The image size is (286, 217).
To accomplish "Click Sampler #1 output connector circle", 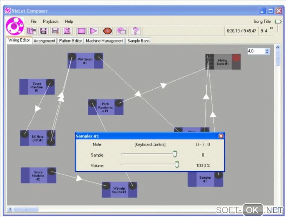I will point(218,175).
